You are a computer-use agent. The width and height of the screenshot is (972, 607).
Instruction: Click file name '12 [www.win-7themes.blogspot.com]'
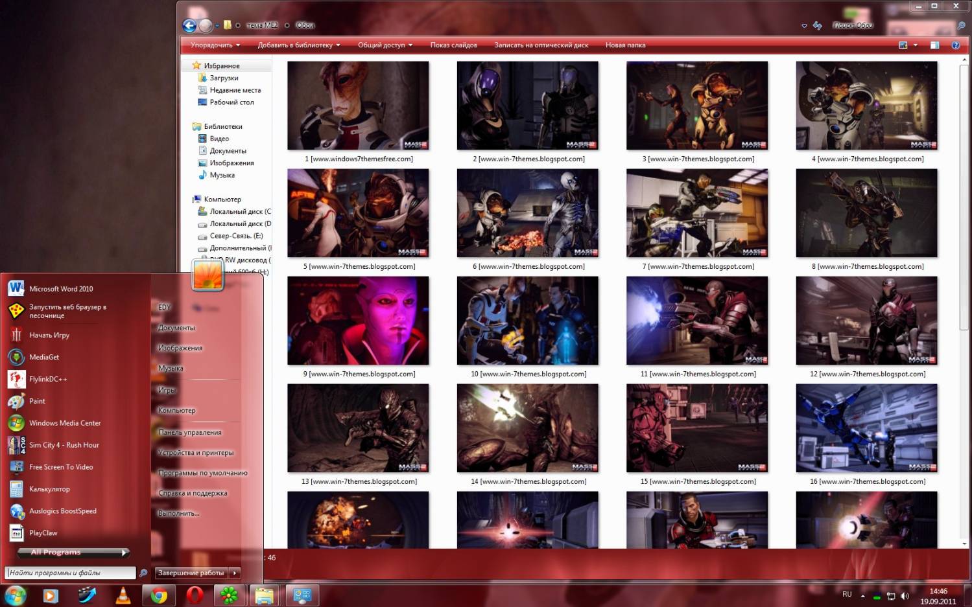(868, 374)
